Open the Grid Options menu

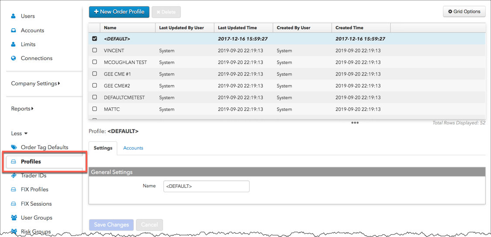tap(464, 12)
